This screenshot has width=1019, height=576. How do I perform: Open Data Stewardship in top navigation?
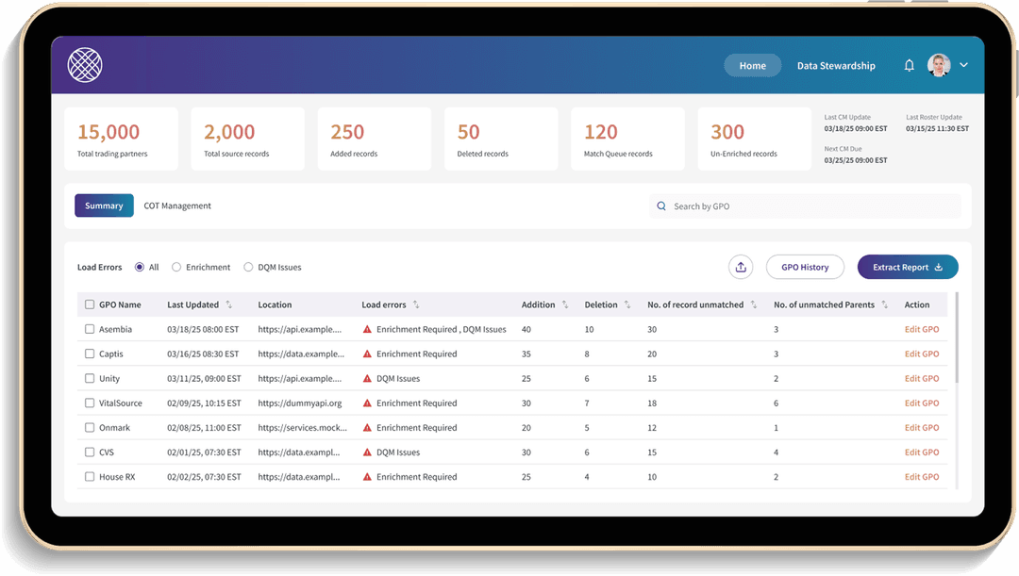(836, 66)
